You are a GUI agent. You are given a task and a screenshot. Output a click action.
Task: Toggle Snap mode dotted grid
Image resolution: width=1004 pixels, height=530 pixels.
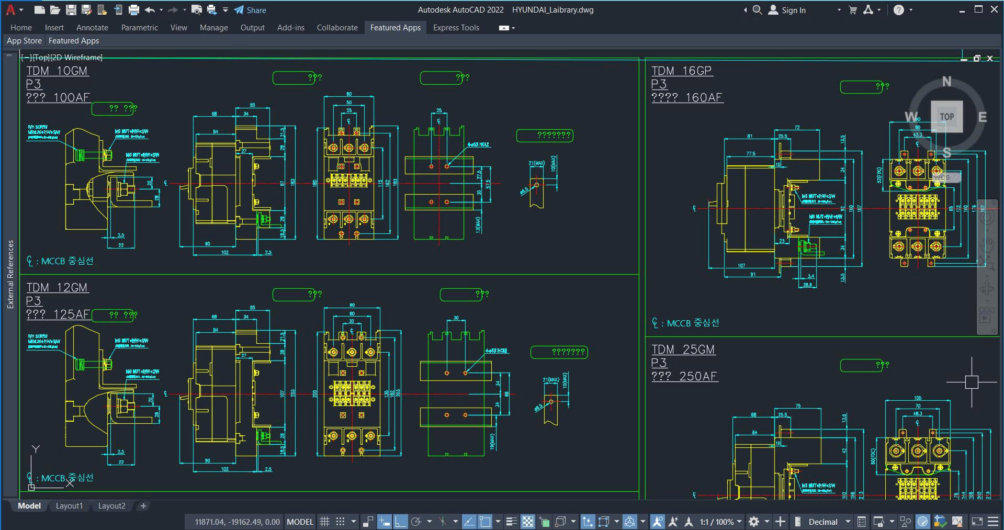coord(340,522)
